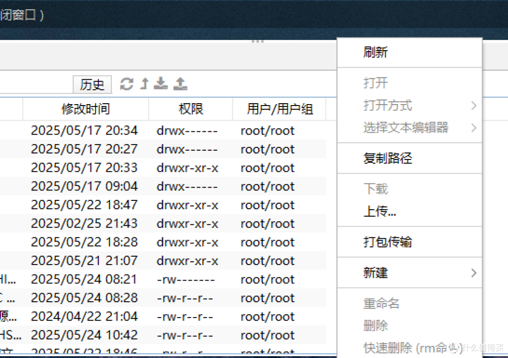Screen dimensions: 508x358
Task: Select 复制路径 from the context menu
Action: 410,158
